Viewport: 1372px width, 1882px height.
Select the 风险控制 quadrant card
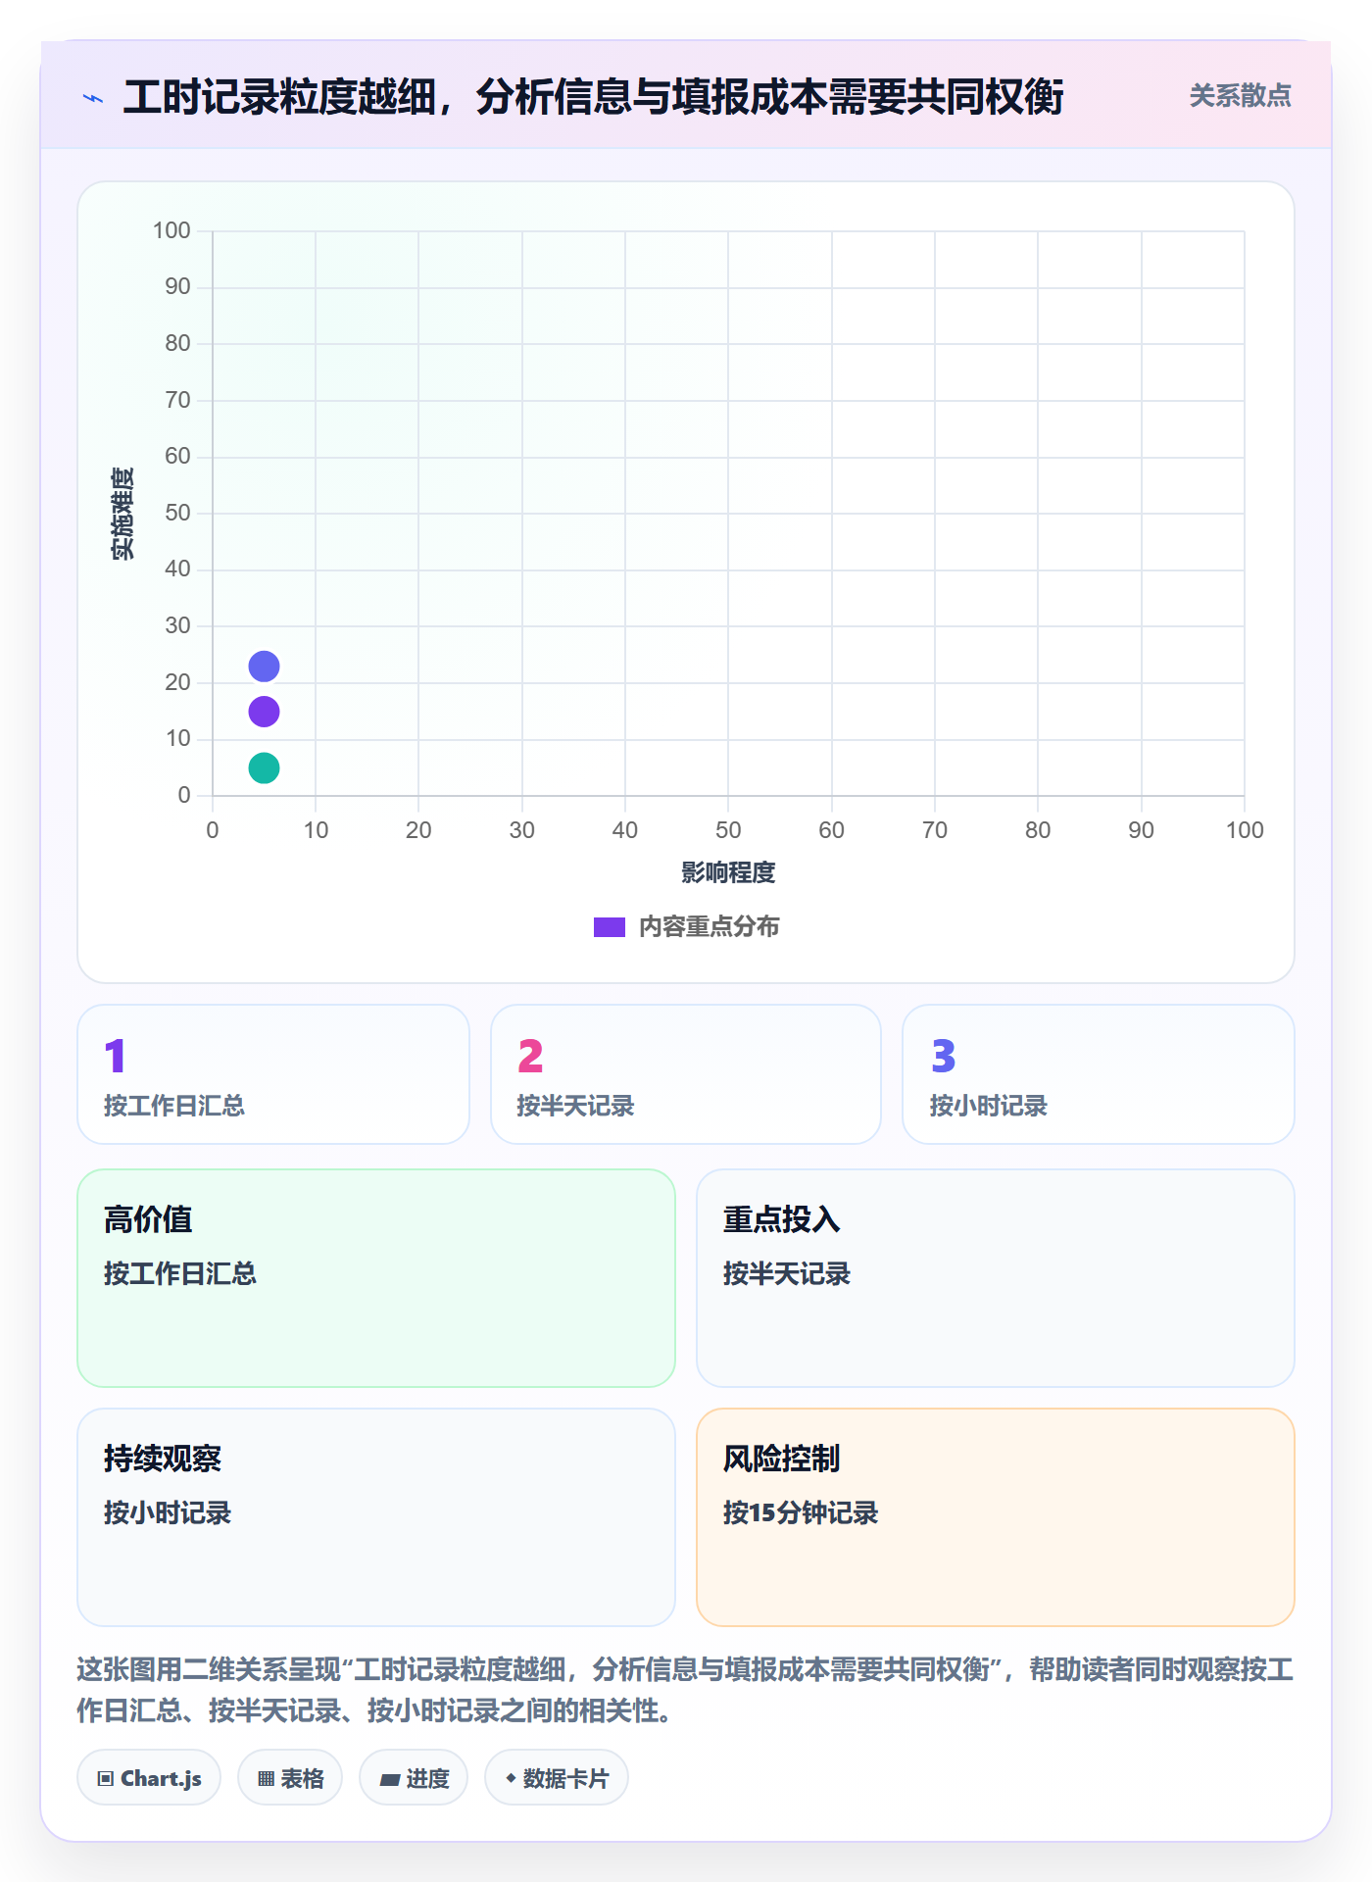pyautogui.click(x=996, y=1517)
